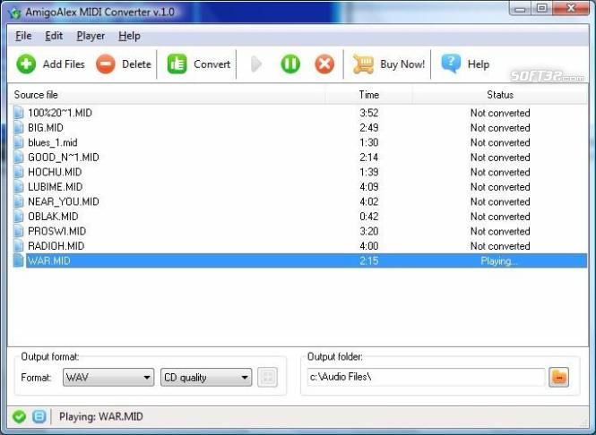The height and width of the screenshot is (435, 596).
Task: Click the file icon beside WAR.MID
Action: [19, 260]
